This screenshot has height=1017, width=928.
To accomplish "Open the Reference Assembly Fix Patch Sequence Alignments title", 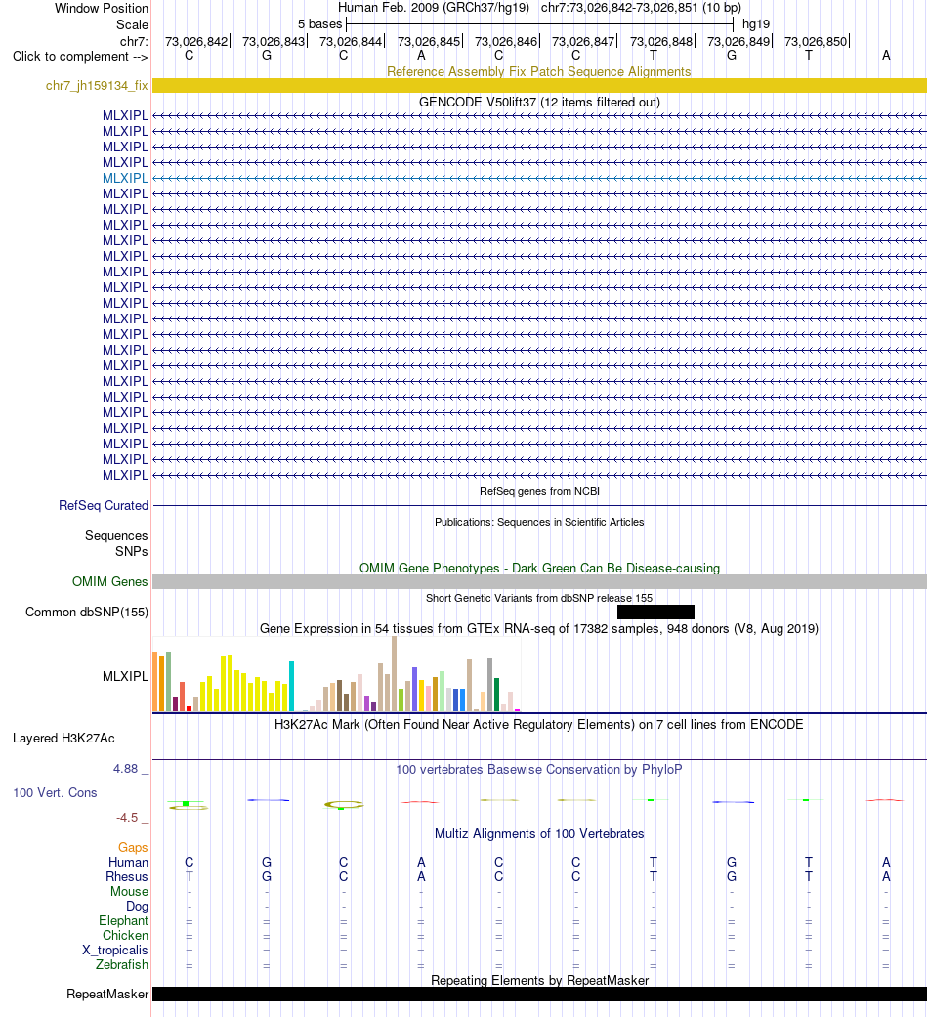I will tap(539, 72).
